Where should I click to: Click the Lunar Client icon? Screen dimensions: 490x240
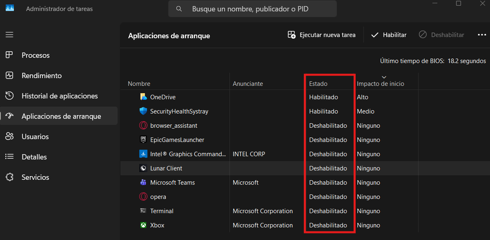coord(143,168)
